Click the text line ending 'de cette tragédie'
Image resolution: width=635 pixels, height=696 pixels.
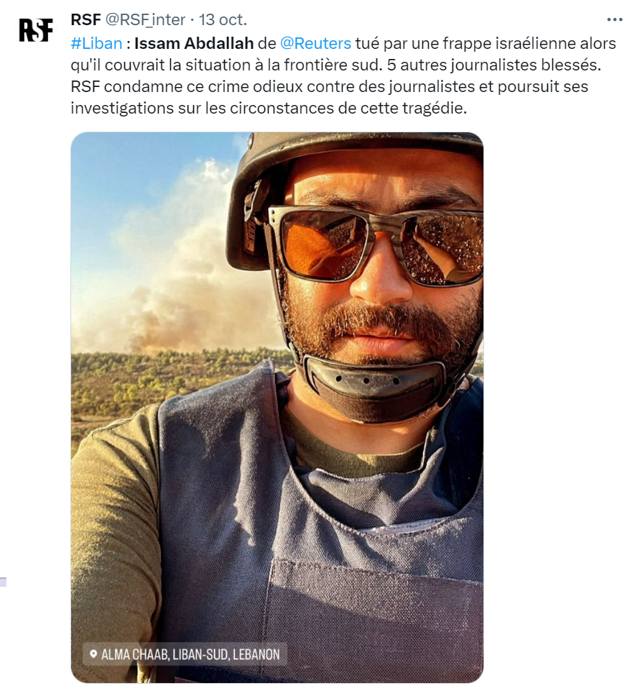coord(269,108)
